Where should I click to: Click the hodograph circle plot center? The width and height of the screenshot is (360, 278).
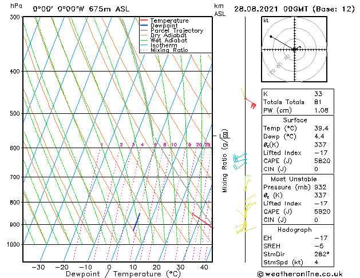point(294,50)
